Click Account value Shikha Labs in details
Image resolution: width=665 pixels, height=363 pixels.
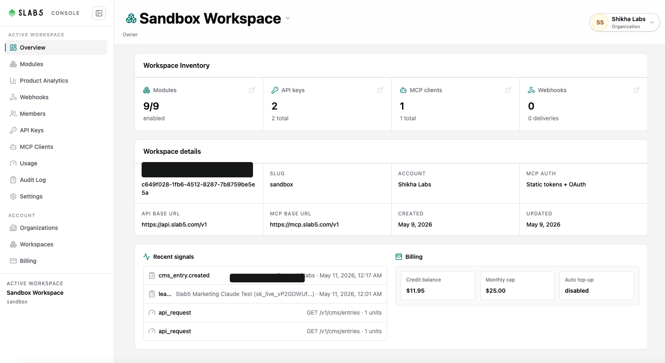pyautogui.click(x=414, y=184)
